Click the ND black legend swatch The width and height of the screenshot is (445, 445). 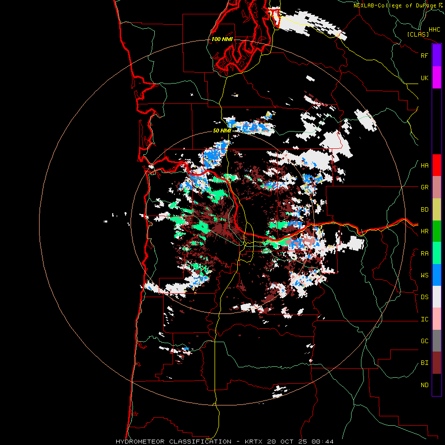(x=437, y=385)
